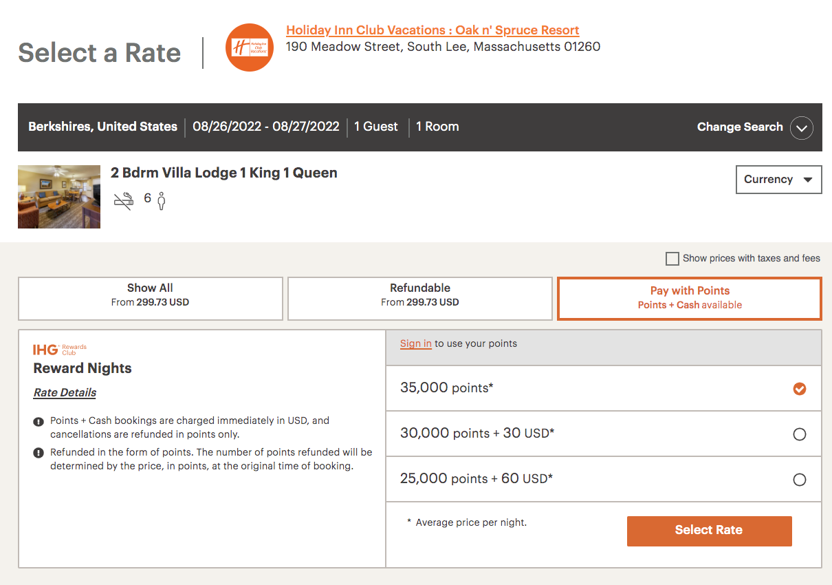Click Sign in to use your points
Viewport: 832px width, 585px height.
coord(415,344)
